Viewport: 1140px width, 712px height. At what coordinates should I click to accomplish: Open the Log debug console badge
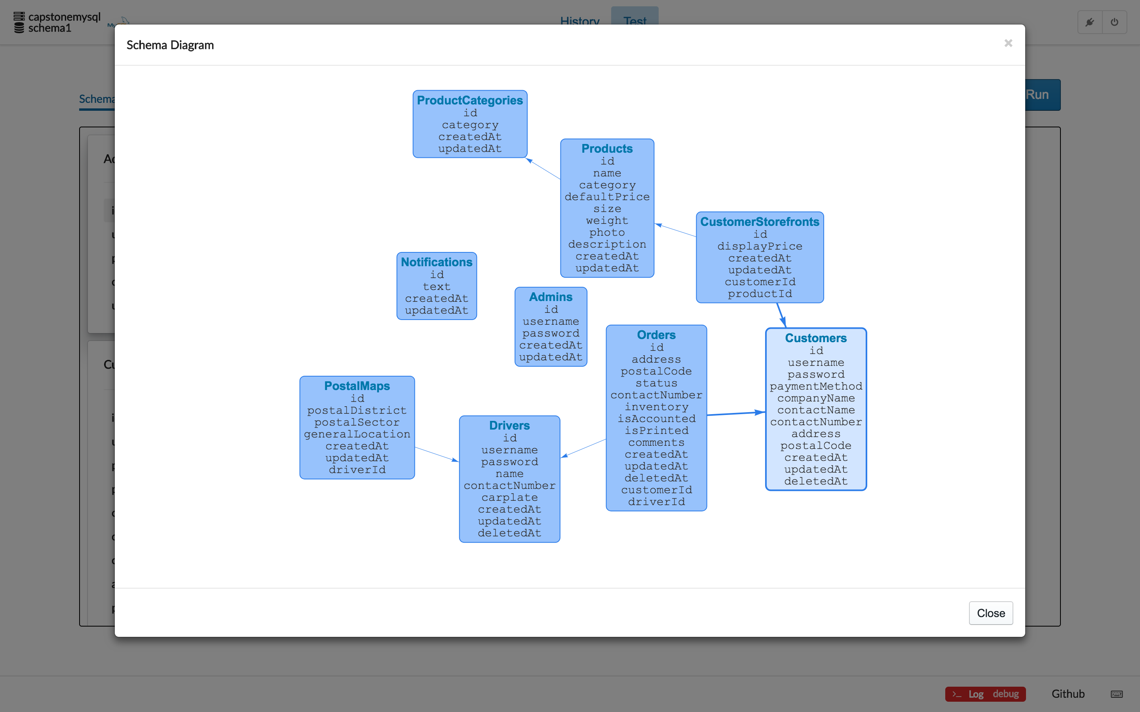[985, 694]
